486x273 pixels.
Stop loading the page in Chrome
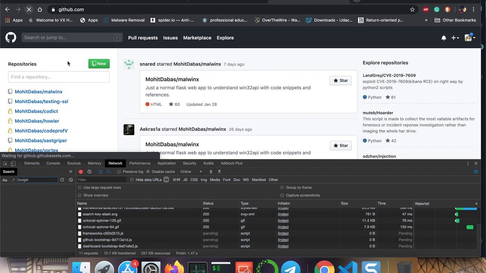pos(29,9)
